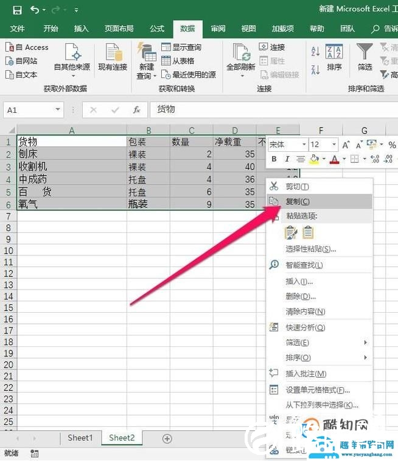This screenshot has height=461, width=398.
Task: Cancel formula entry X icon
Action: 94,110
